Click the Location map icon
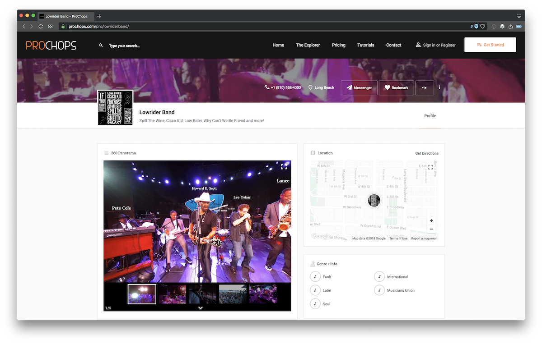The height and width of the screenshot is (344, 542). pyautogui.click(x=313, y=153)
